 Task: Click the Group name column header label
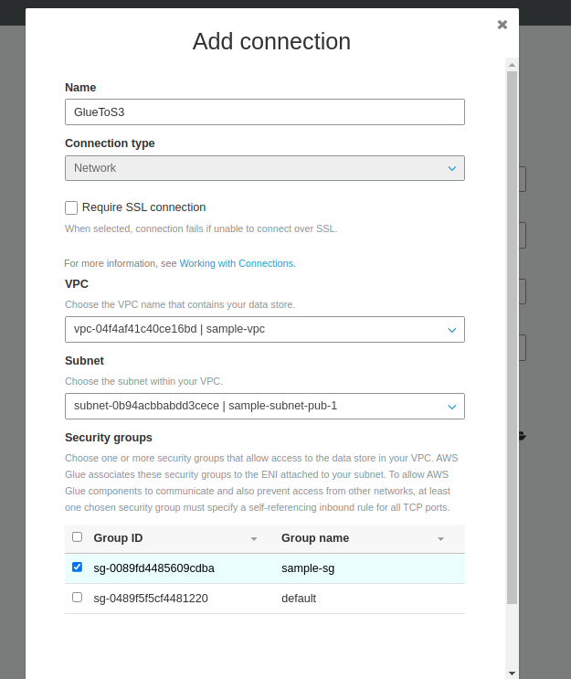tap(315, 538)
